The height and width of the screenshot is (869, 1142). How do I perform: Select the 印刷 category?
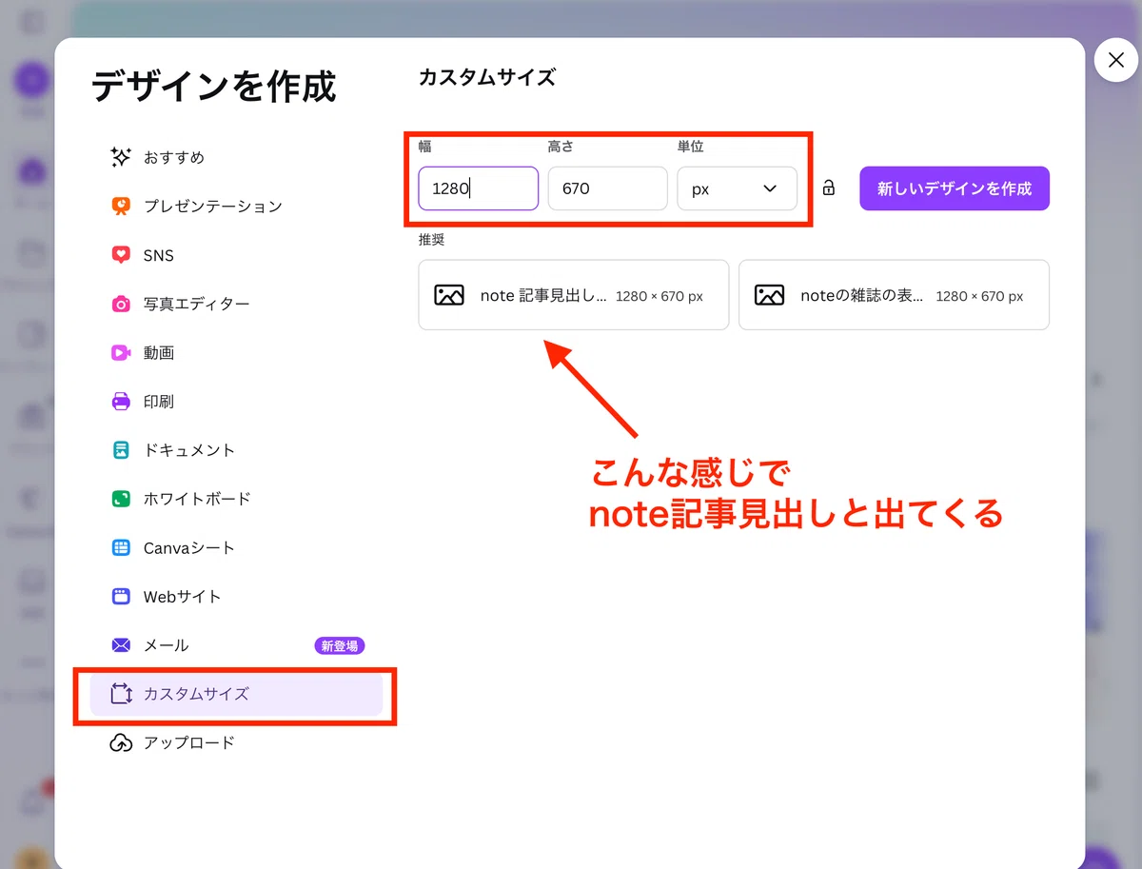tap(236, 402)
